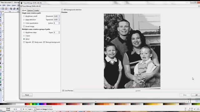Enable the Smooth checkbox

(24, 42)
